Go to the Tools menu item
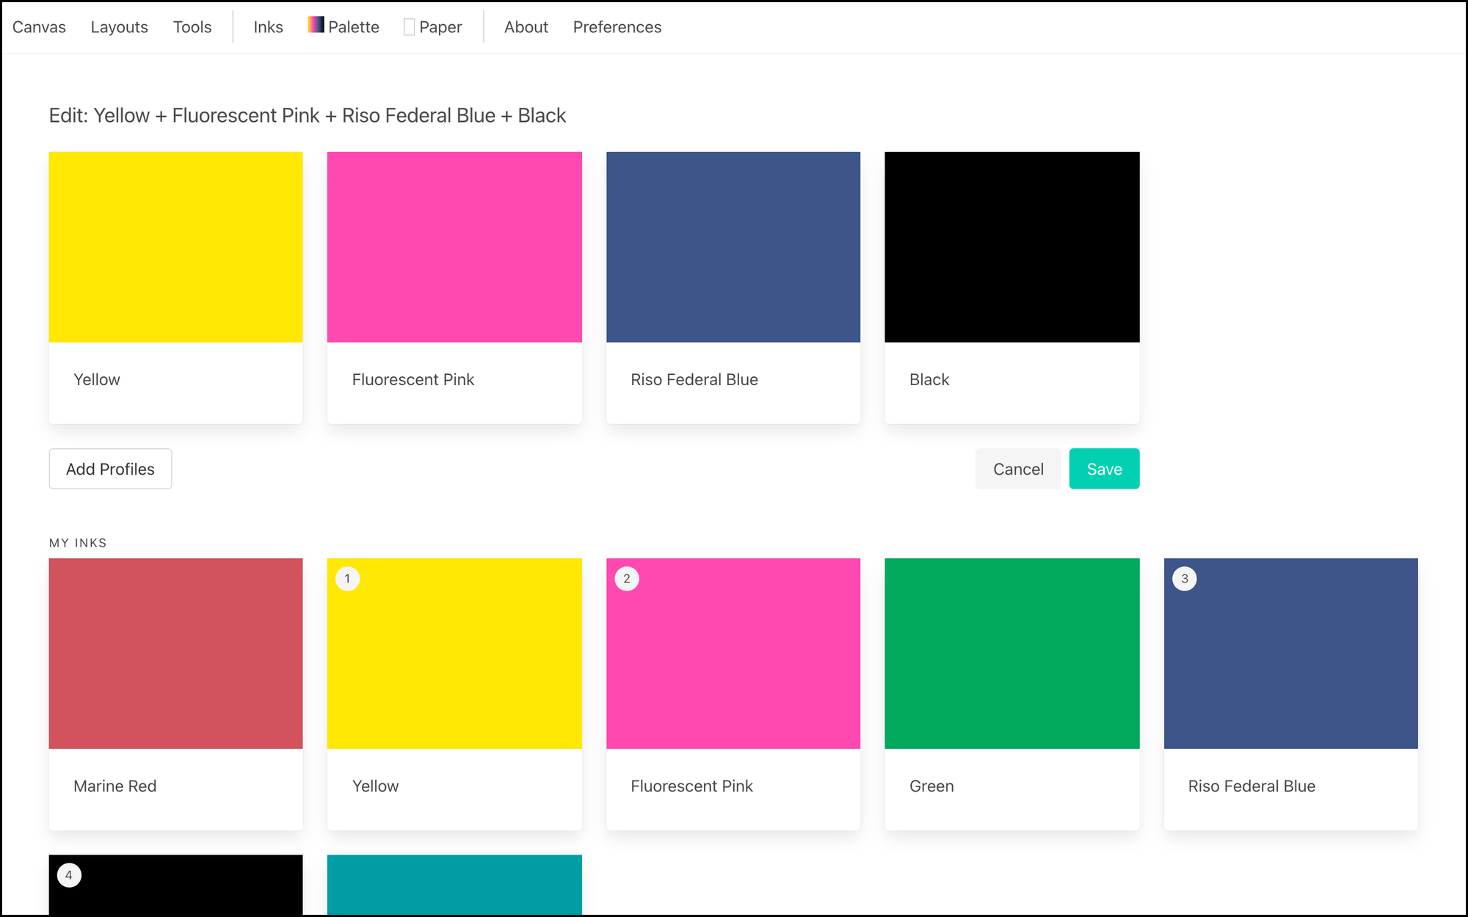 [x=192, y=27]
